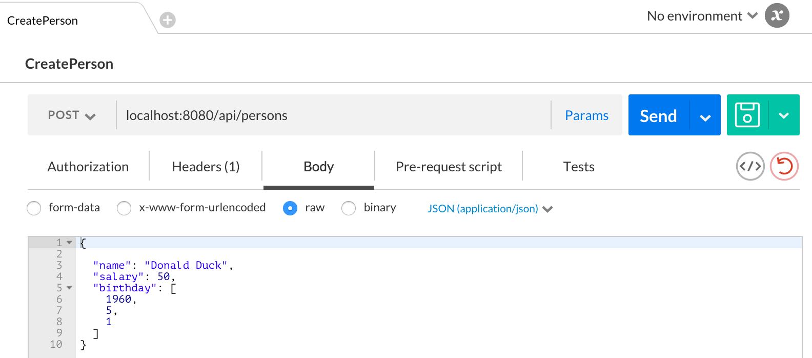Image resolution: width=812 pixels, height=358 pixels.
Task: Open the JSON (application/json) type dropdown
Action: tap(490, 209)
